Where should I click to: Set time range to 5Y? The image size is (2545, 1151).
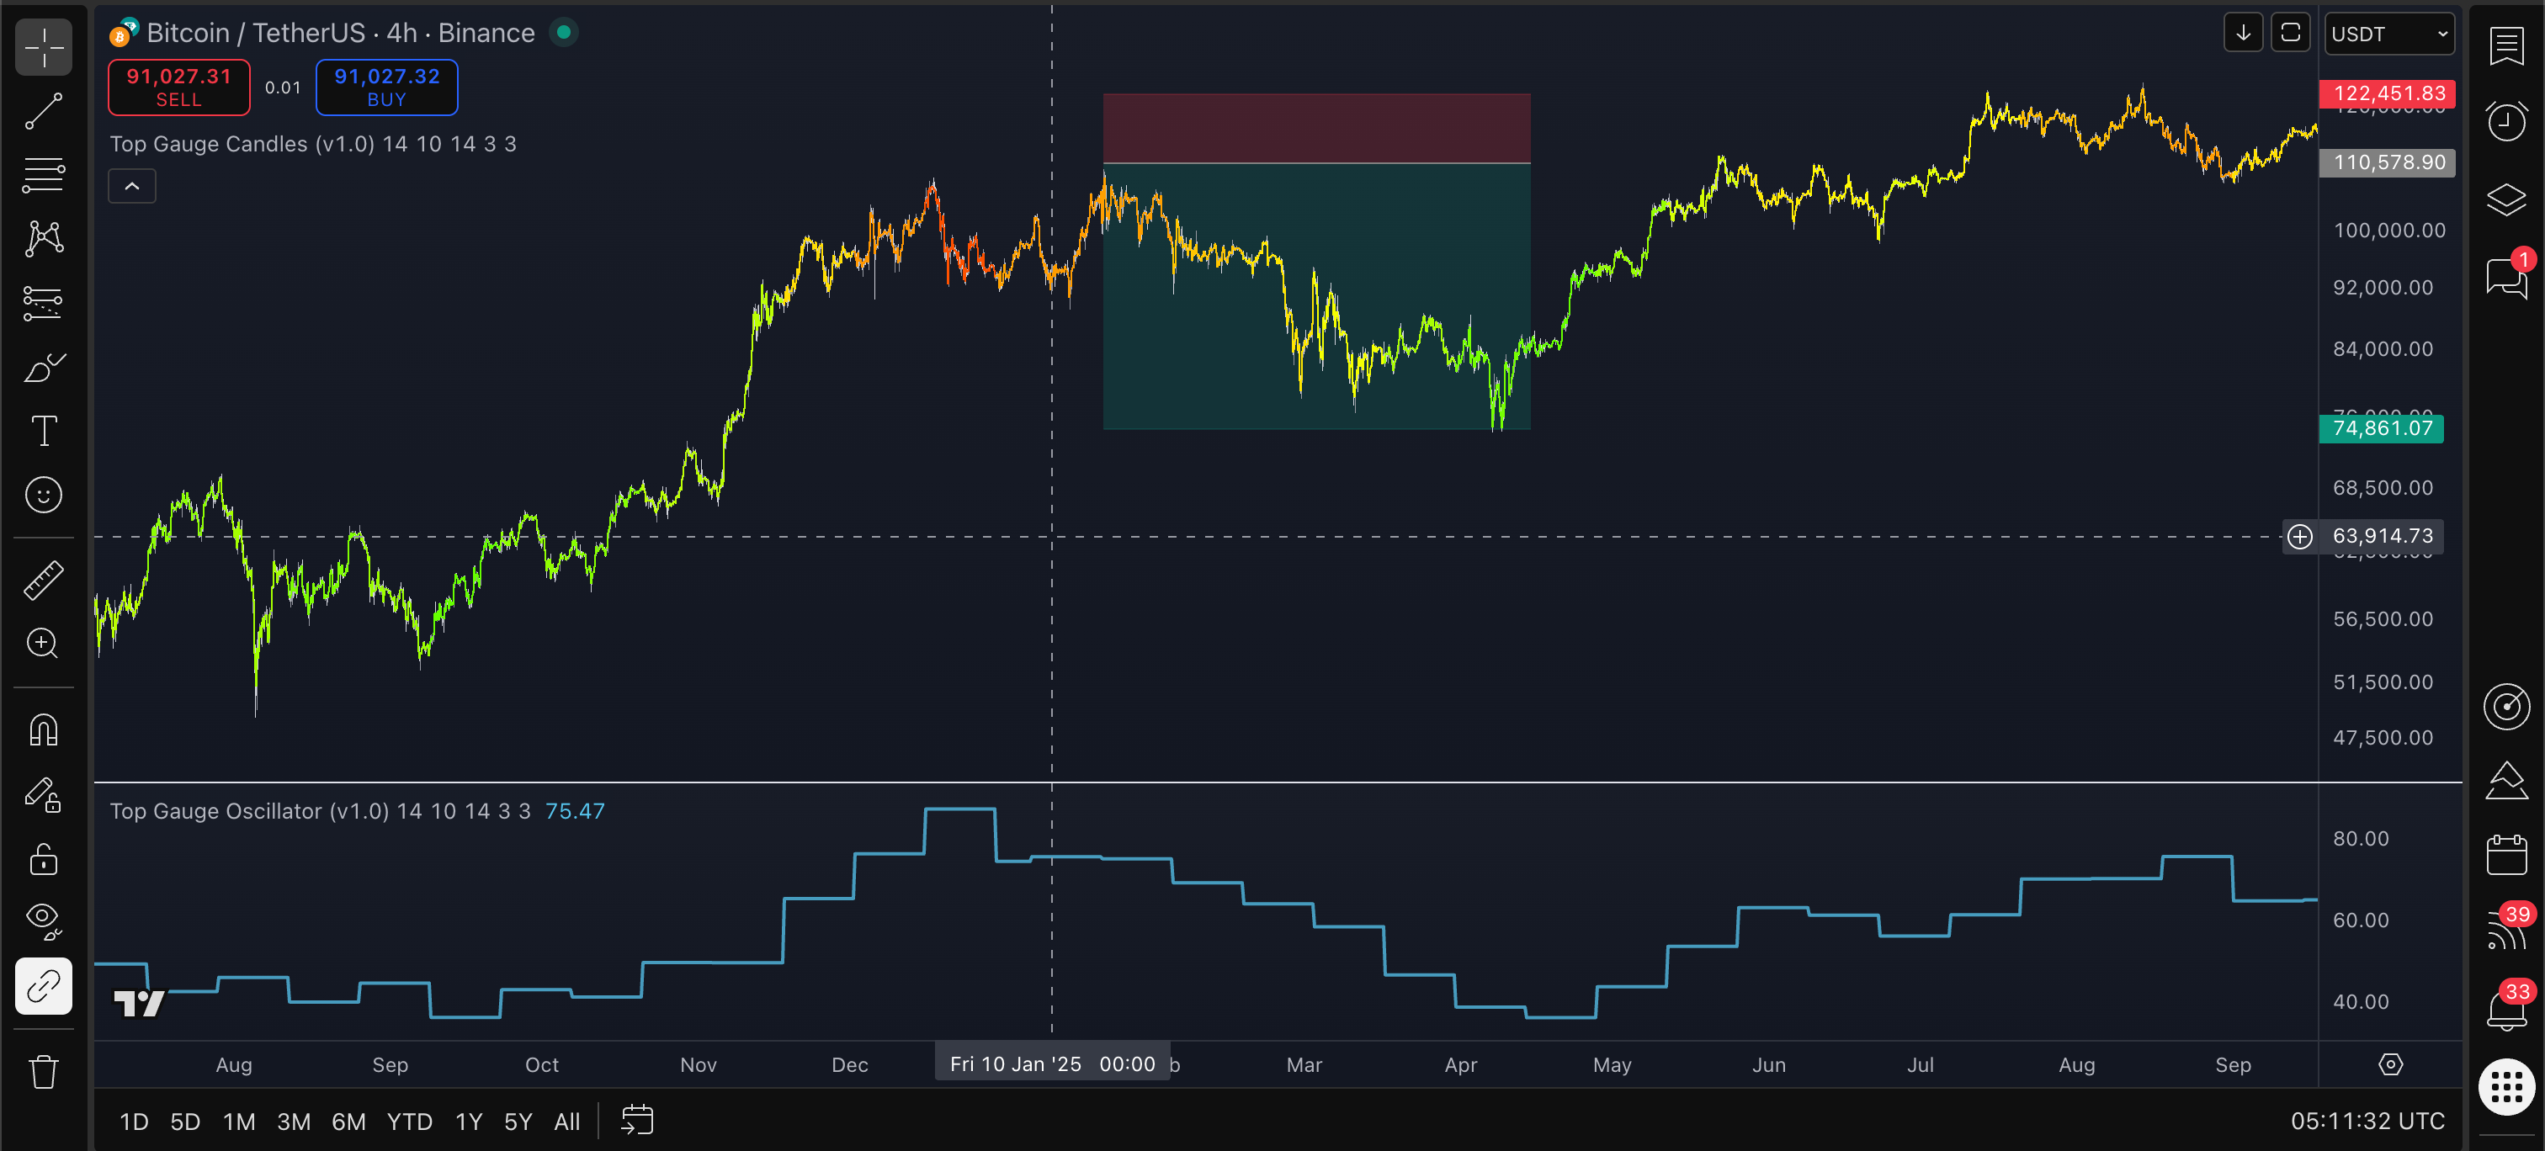[x=518, y=1122]
